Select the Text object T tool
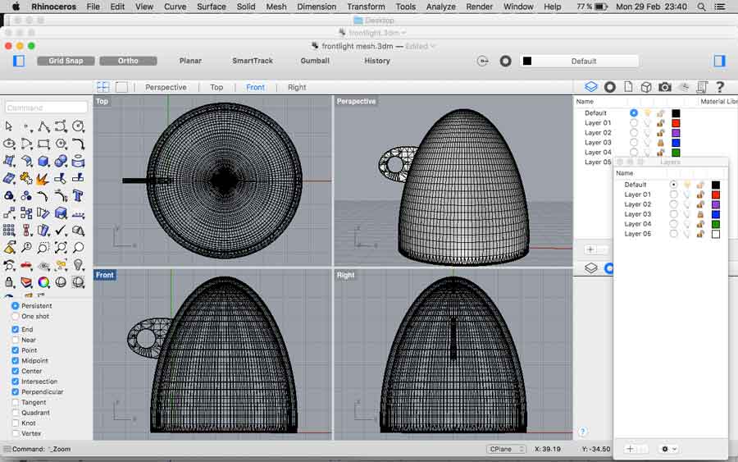 (x=78, y=196)
